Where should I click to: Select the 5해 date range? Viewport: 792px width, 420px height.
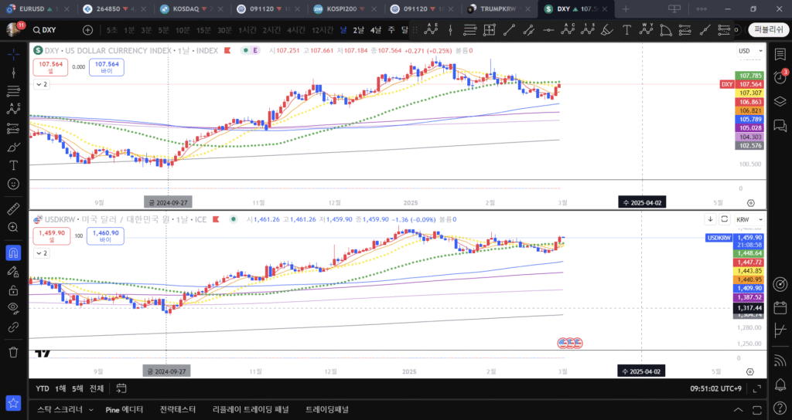pyautogui.click(x=77, y=388)
